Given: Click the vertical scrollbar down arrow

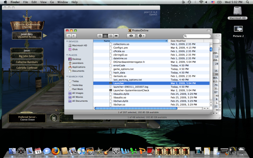Looking at the screenshot, I should tap(211, 105).
